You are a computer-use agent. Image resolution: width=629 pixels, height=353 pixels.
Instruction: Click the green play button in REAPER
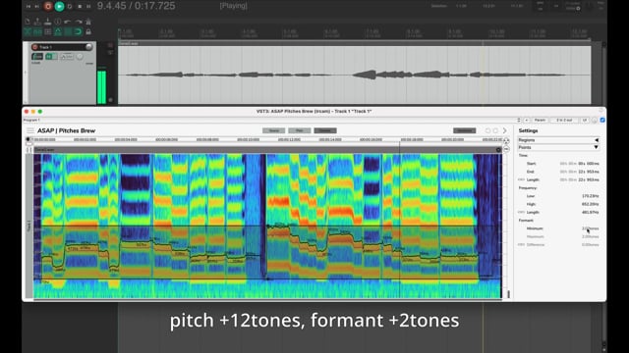[x=59, y=6]
